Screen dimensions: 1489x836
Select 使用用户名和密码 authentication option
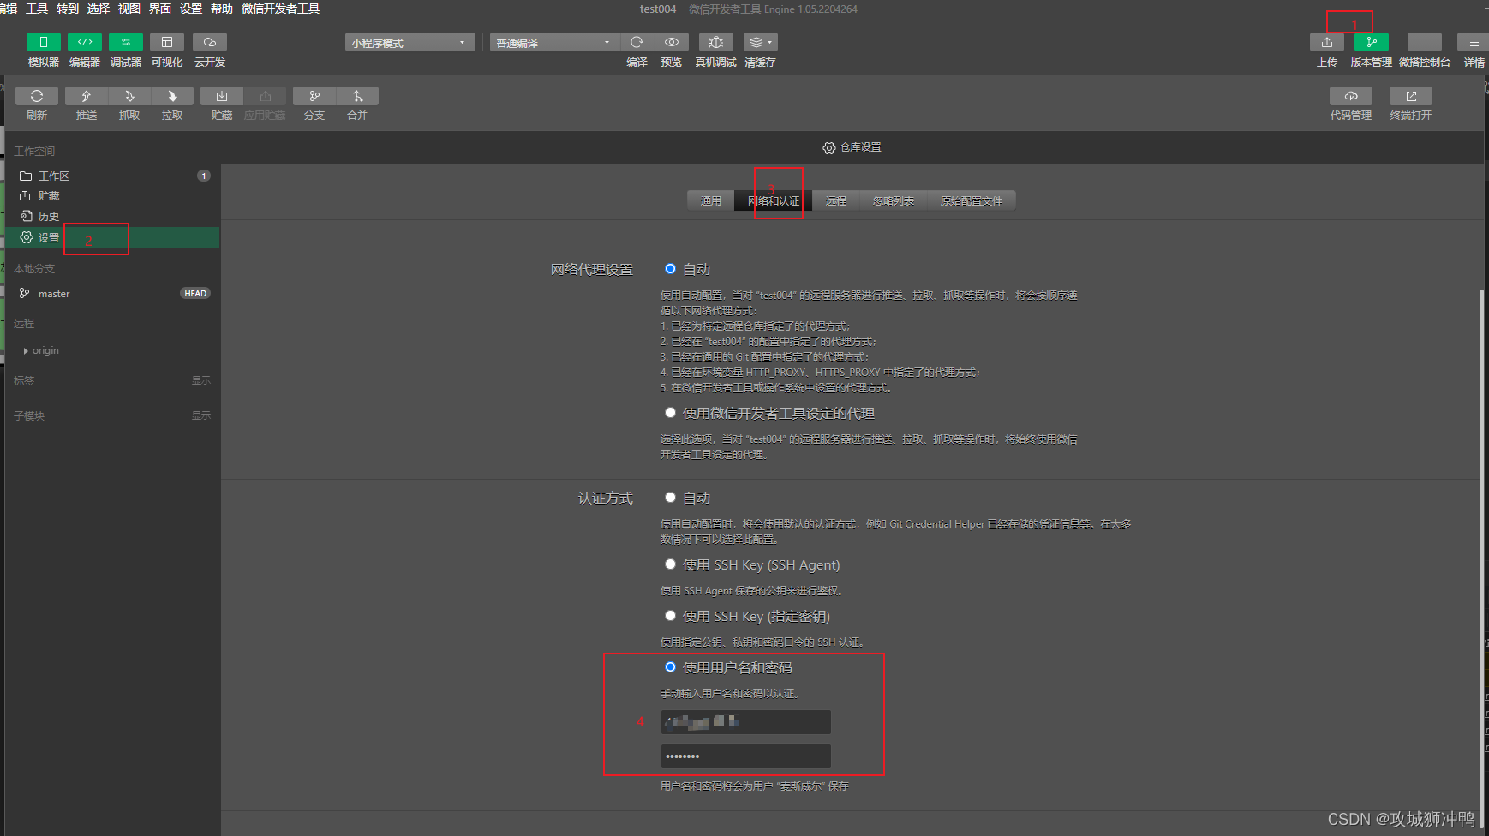click(670, 667)
